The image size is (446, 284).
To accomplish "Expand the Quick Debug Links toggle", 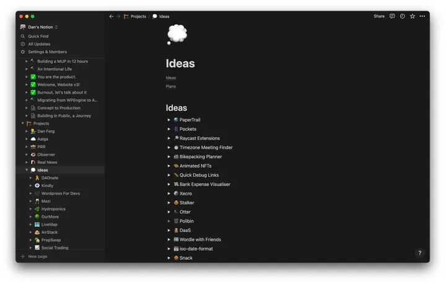I will coord(168,175).
